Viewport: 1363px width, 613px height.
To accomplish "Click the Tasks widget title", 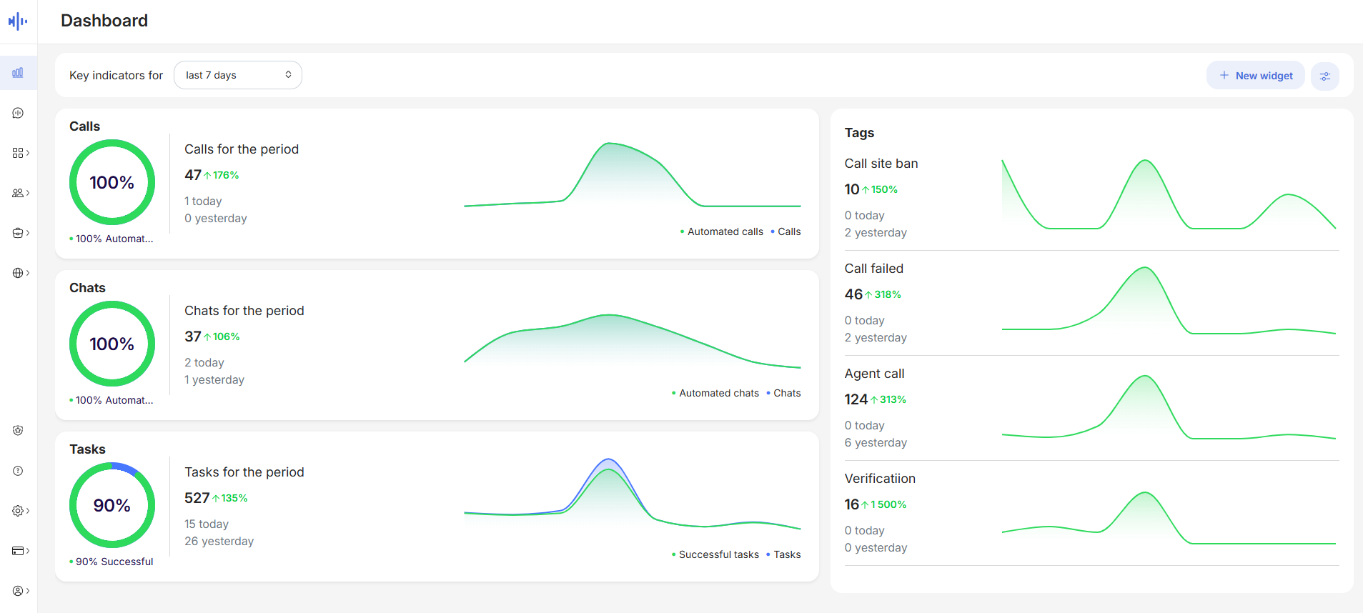I will tap(87, 449).
